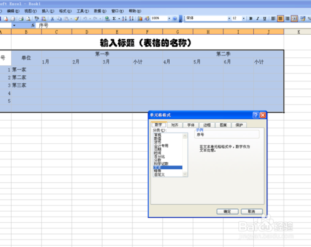311x247 pixels.
Task: Click the fx insert function icon
Action: [33, 26]
